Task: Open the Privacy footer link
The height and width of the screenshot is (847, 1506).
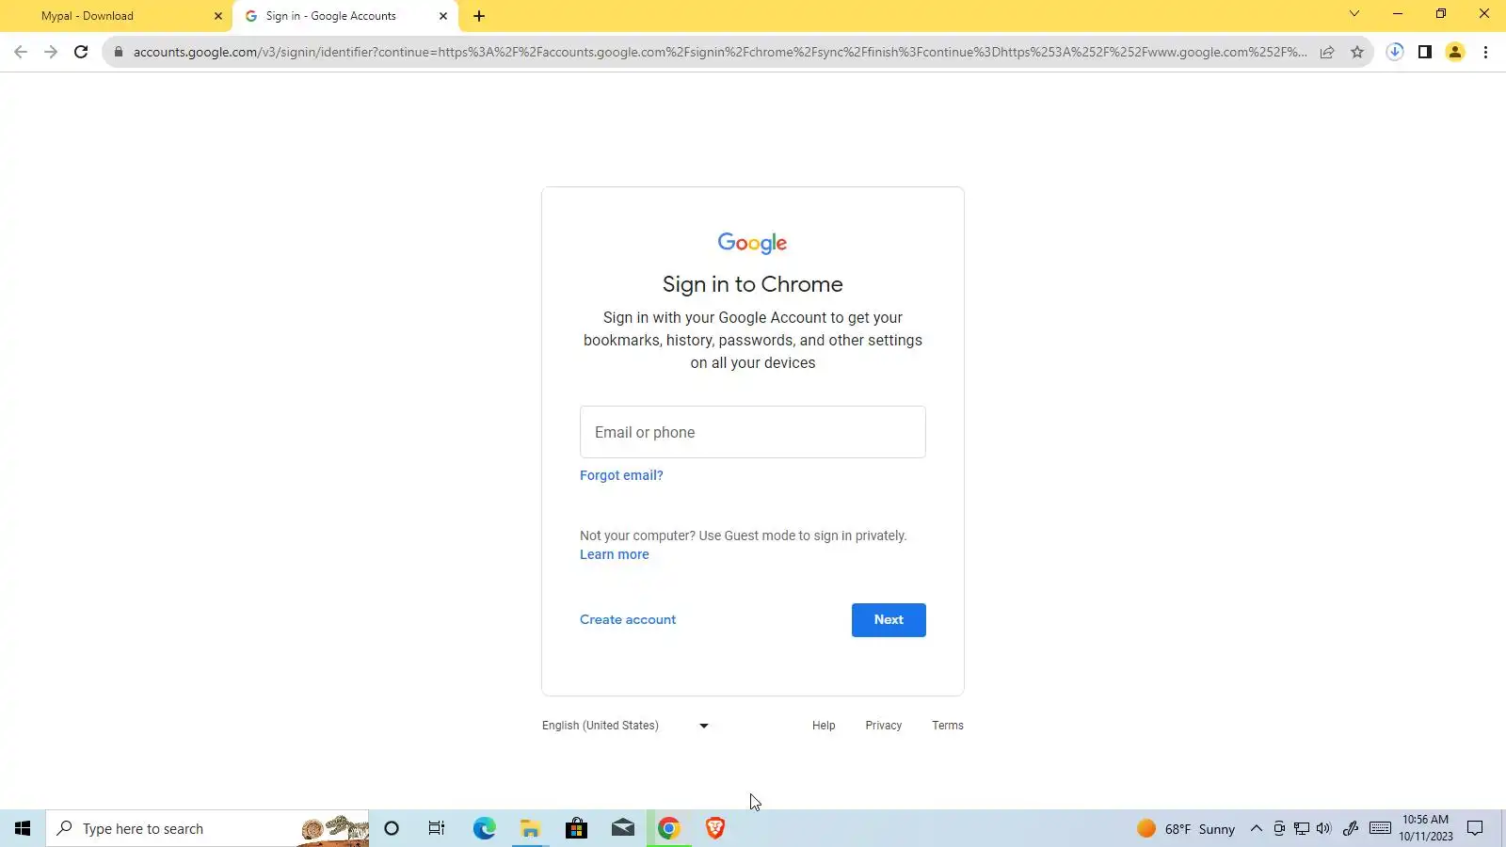Action: [x=884, y=726]
